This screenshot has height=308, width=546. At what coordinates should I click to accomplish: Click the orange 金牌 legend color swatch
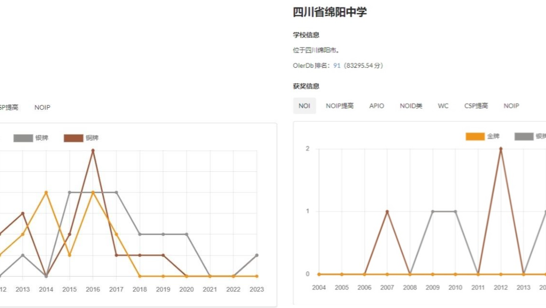coord(475,136)
